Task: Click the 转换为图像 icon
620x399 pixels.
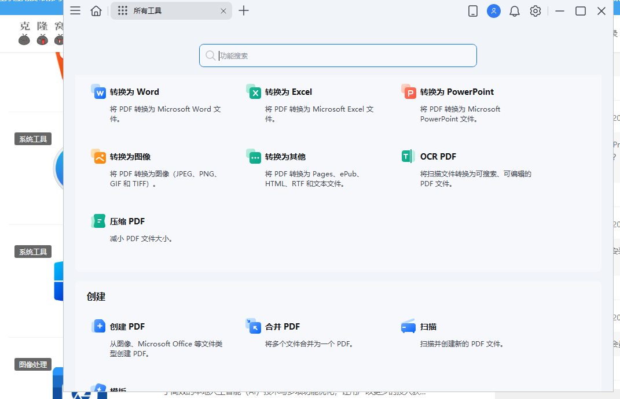Action: [x=98, y=157]
